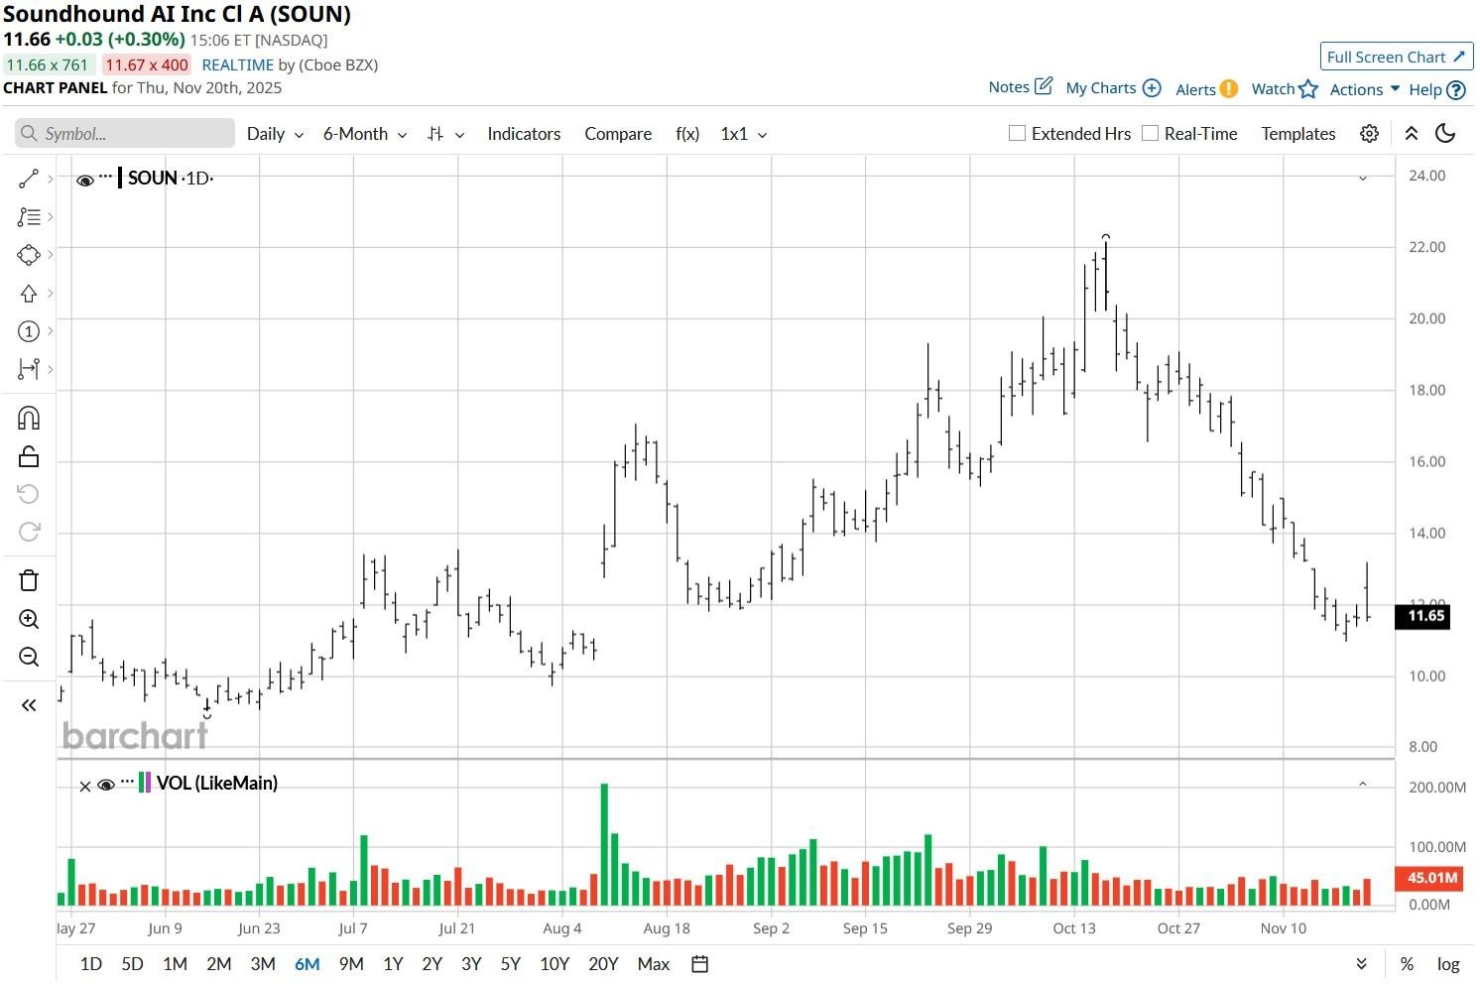The width and height of the screenshot is (1480, 986).
Task: Toggle VOL indicator visibility
Action: click(106, 786)
